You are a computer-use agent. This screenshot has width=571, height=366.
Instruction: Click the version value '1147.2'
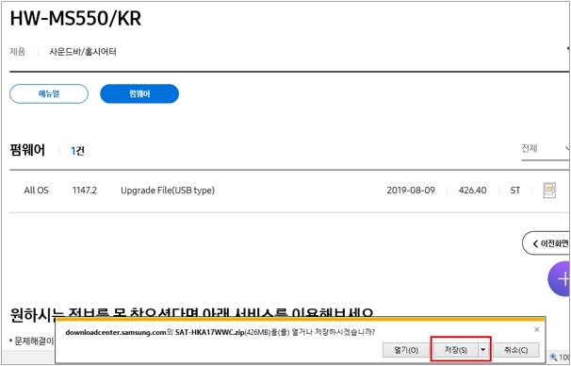coord(85,191)
